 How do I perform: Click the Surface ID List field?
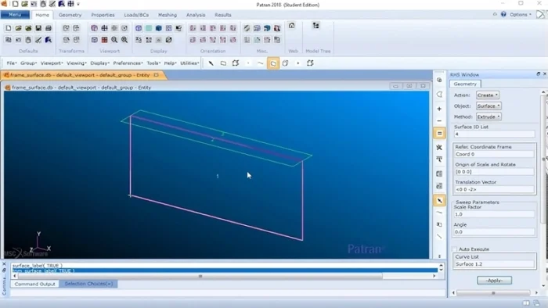click(x=494, y=134)
